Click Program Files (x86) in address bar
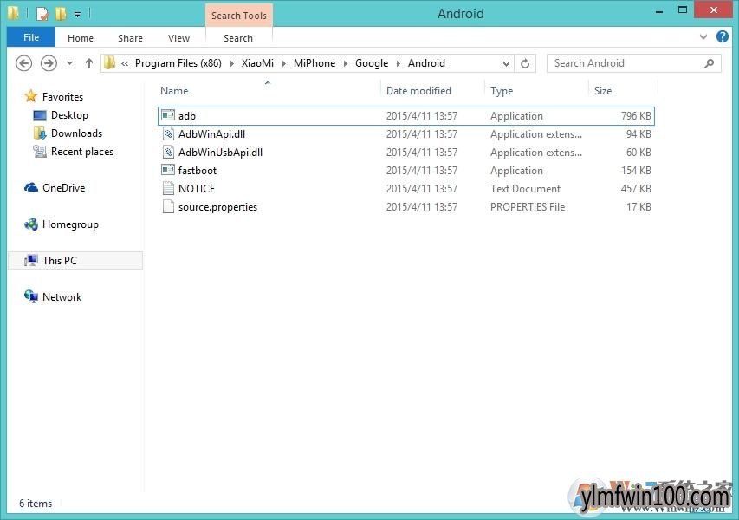 (x=178, y=63)
